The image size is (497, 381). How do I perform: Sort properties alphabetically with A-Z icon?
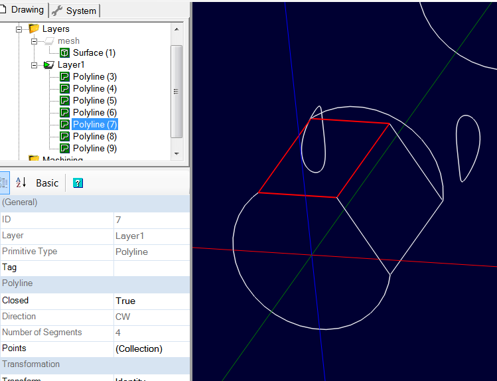point(21,183)
